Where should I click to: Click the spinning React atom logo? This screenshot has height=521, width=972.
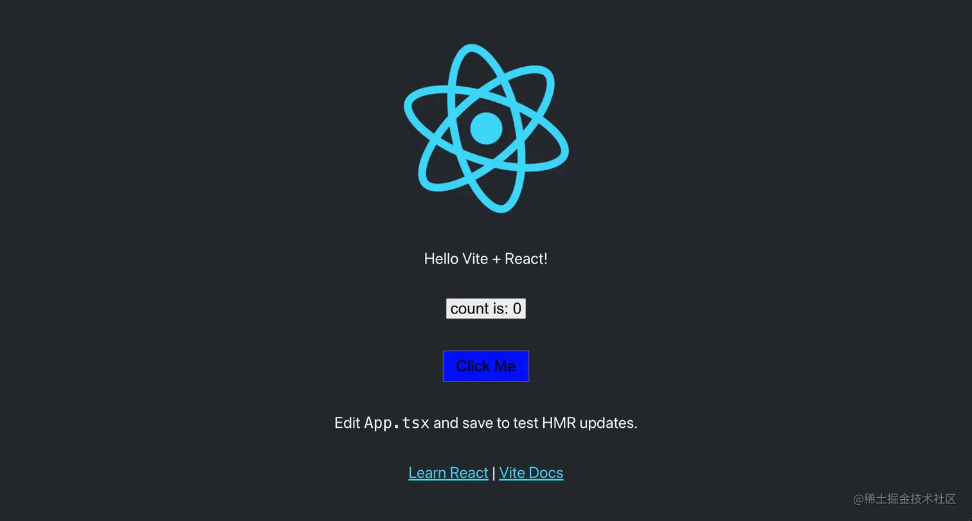[x=486, y=128]
